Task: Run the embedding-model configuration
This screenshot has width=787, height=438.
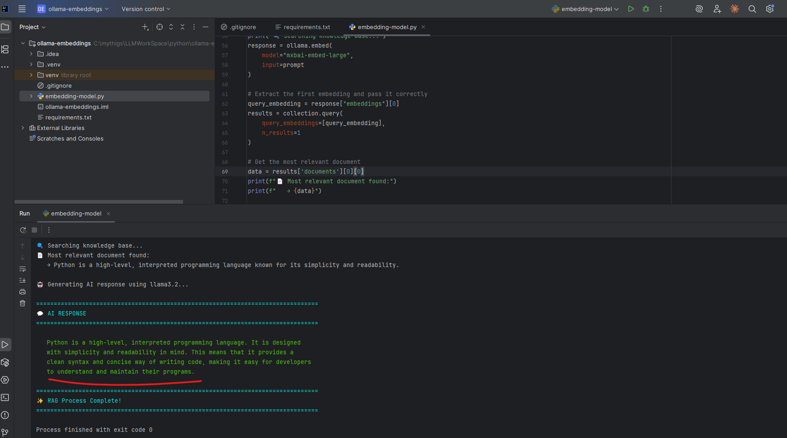Action: point(631,9)
